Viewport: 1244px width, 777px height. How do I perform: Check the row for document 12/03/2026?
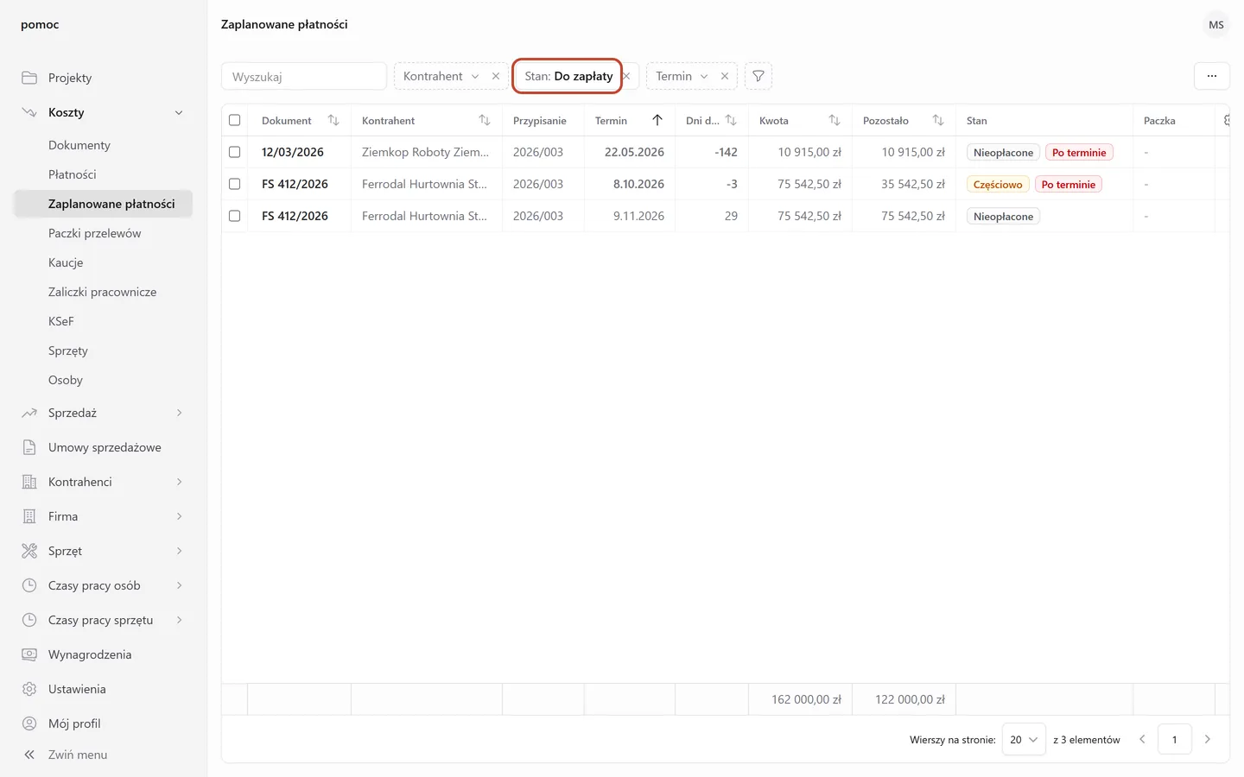click(x=234, y=152)
